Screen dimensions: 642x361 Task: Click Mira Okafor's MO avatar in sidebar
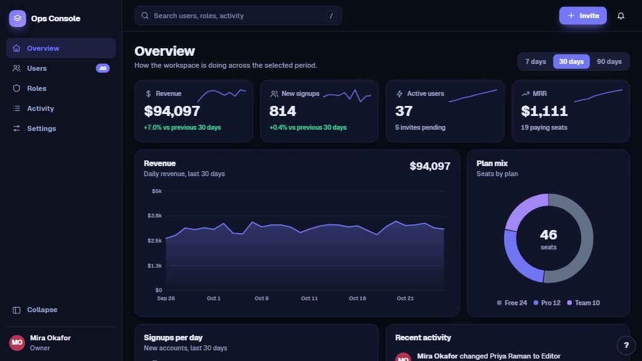pyautogui.click(x=17, y=343)
